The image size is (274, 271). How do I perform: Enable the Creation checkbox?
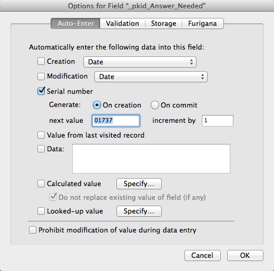(41, 62)
